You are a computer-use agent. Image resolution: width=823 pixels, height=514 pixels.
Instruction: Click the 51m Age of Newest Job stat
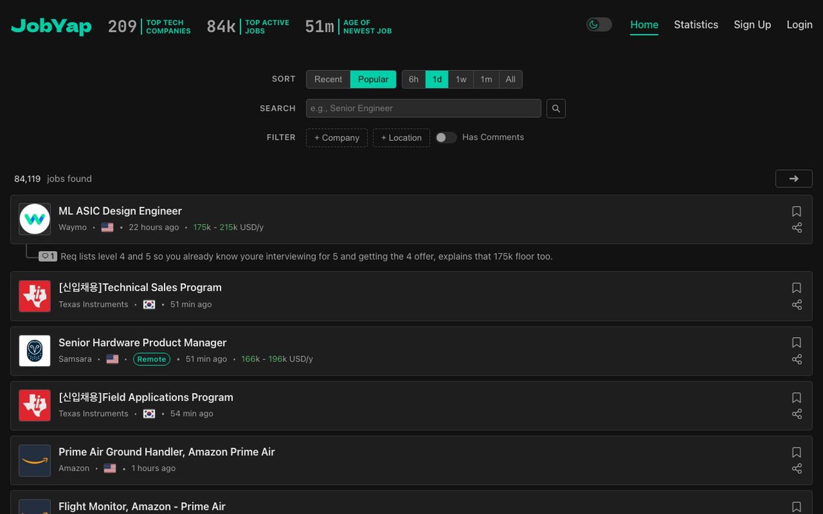(349, 26)
